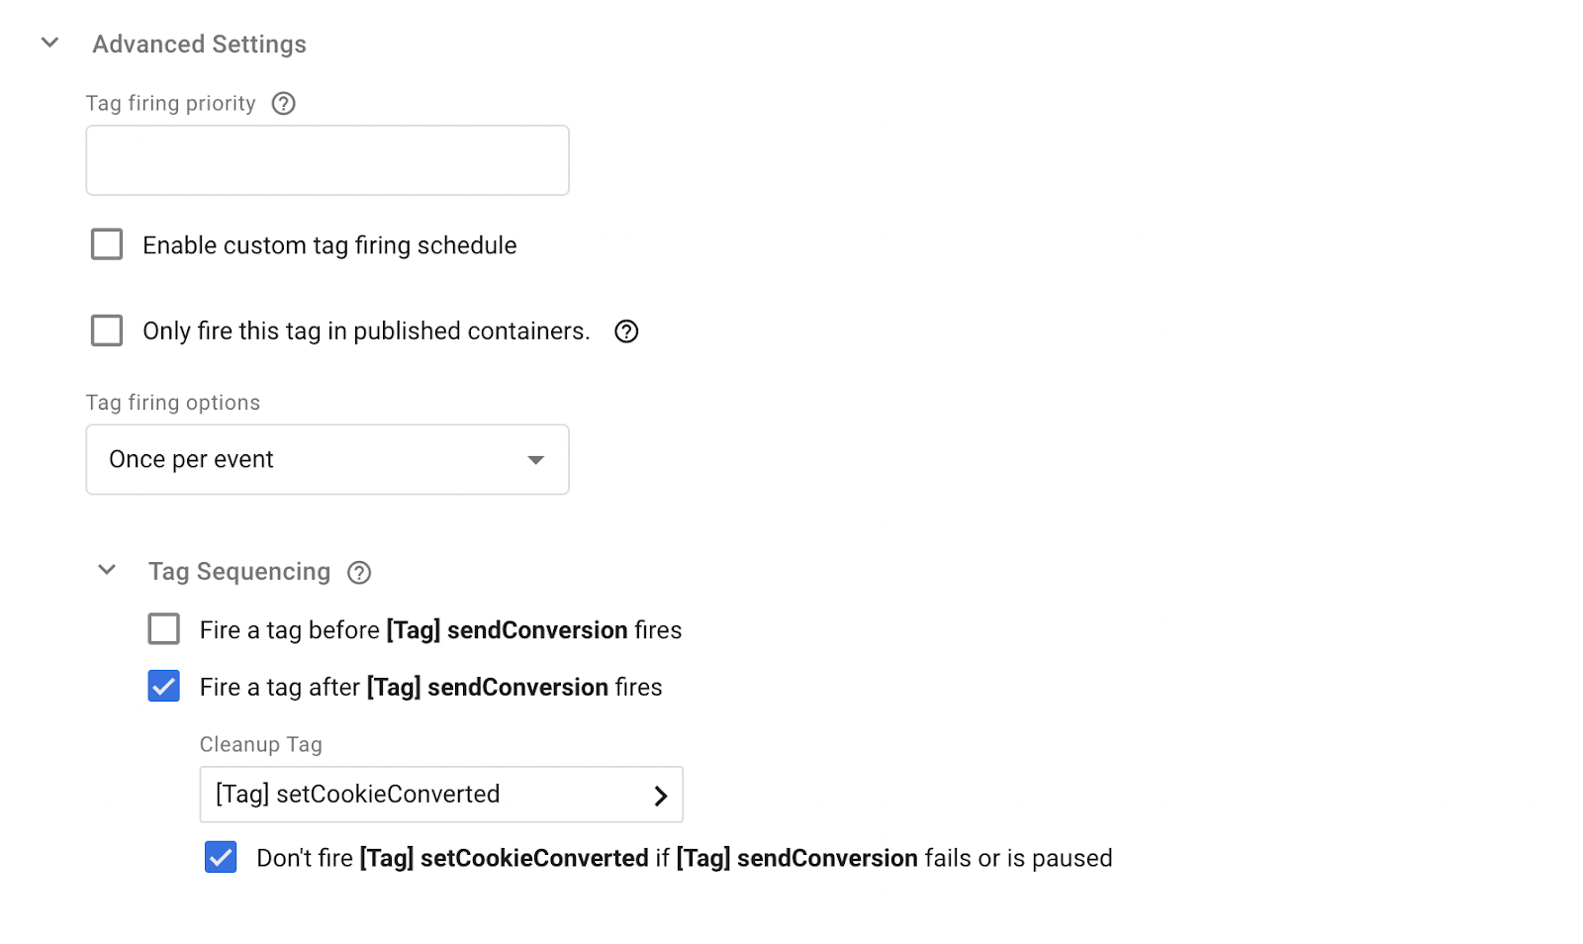Focus the Tag firing priority input field
This screenshot has width=1583, height=944.
326,160
